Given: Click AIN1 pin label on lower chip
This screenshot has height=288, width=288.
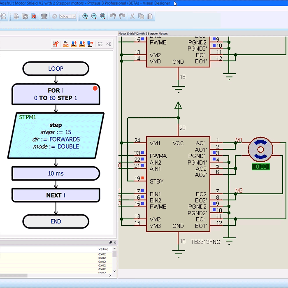Looking at the screenshot, I should 155,169.
